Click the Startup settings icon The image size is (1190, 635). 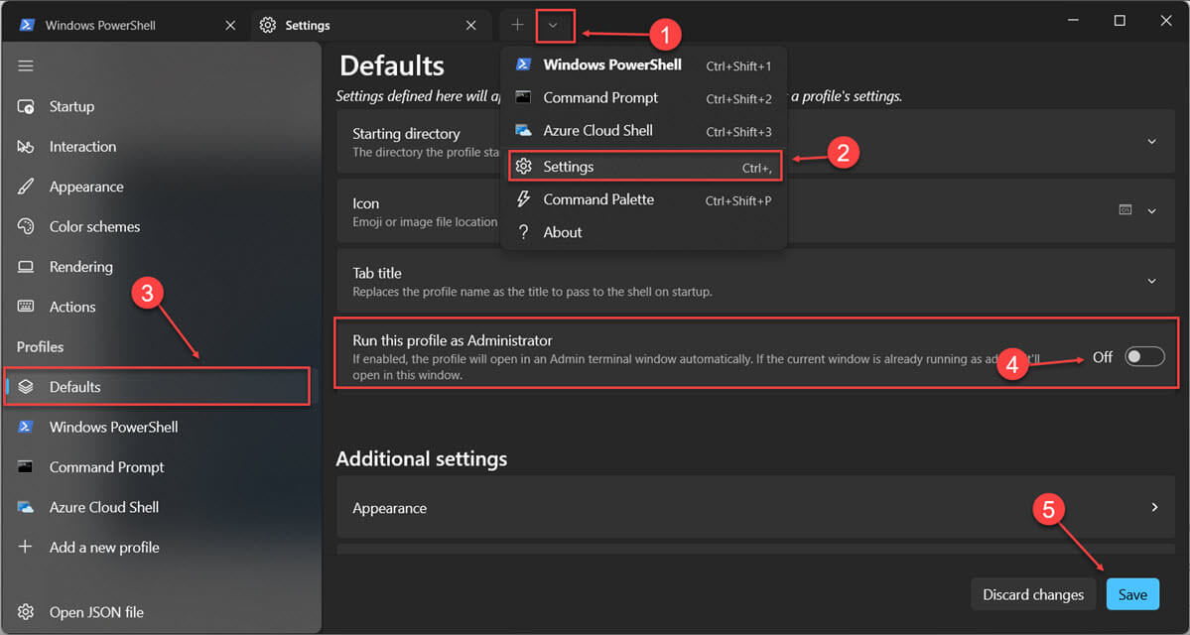pos(26,106)
